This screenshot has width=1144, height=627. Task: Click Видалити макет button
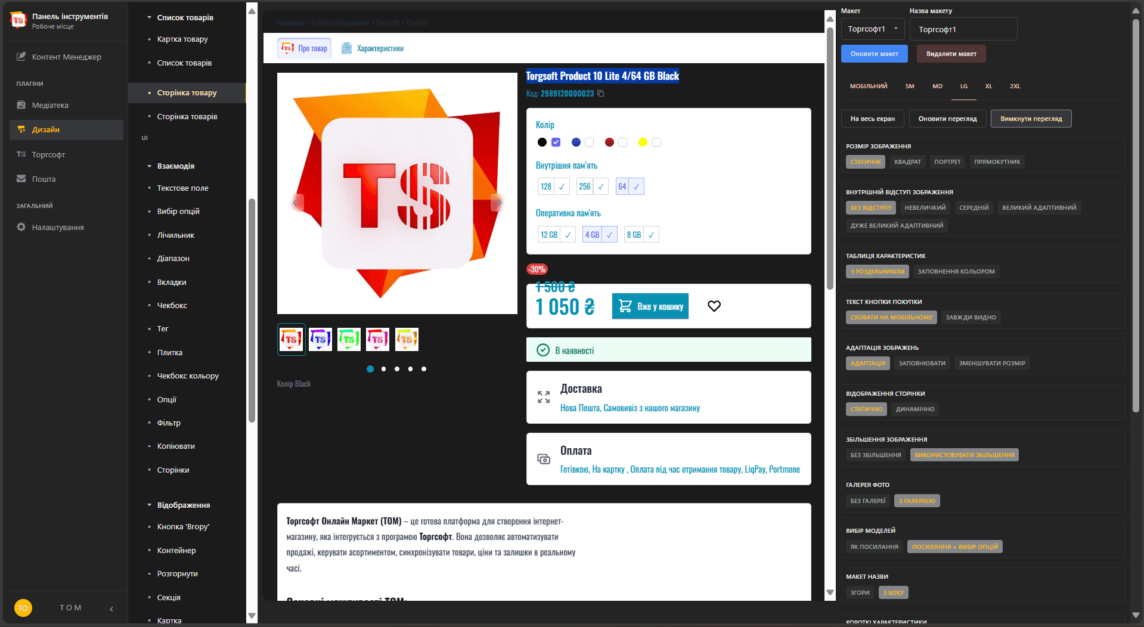click(951, 54)
